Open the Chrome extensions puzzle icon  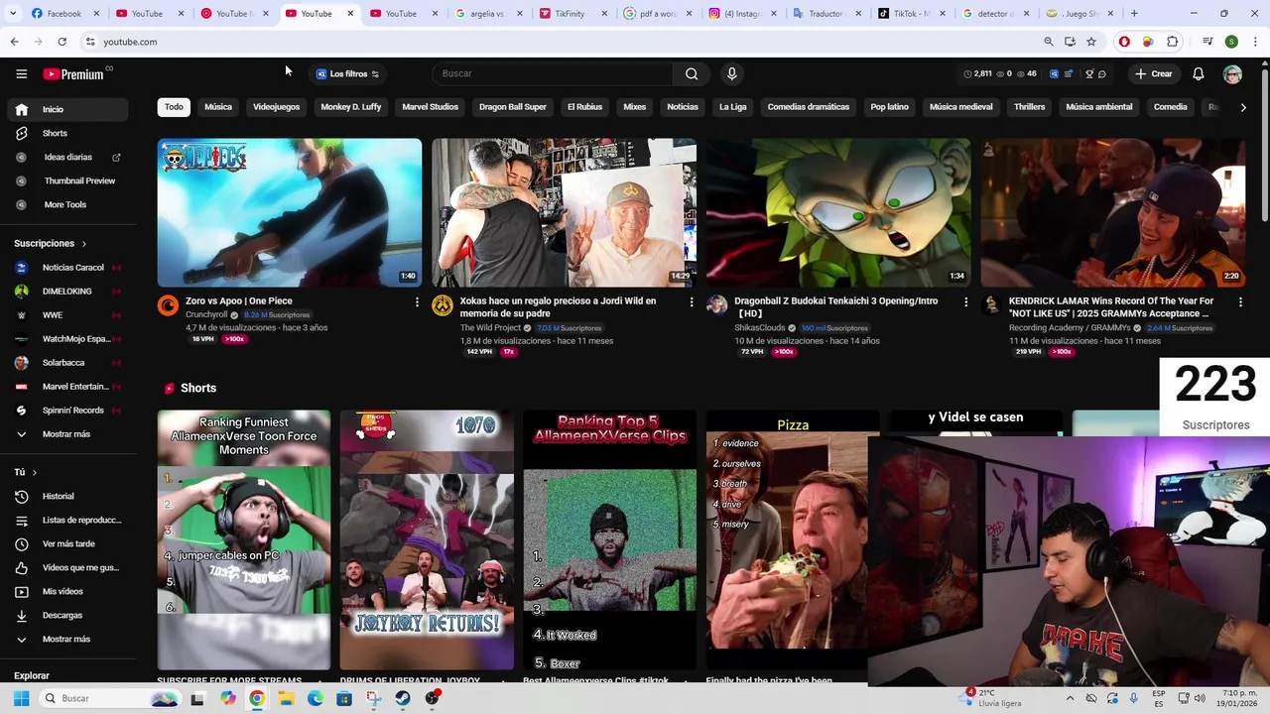1173,42
